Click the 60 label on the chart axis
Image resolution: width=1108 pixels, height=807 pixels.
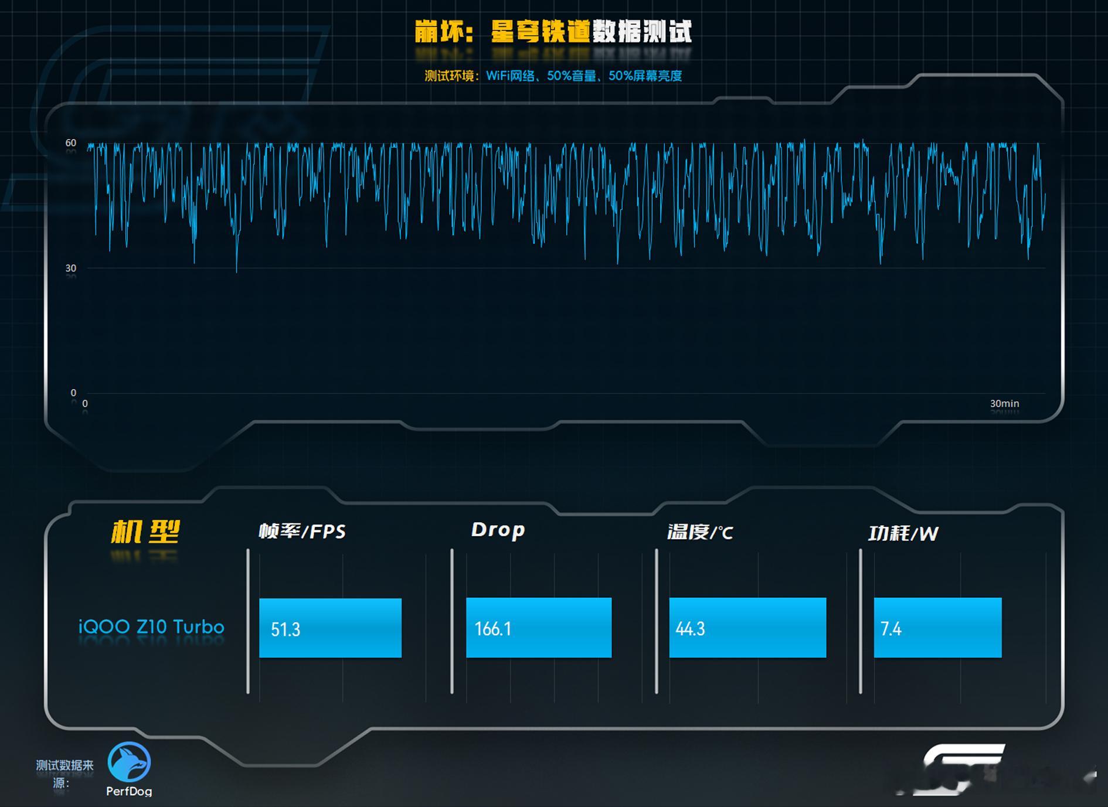pos(71,143)
